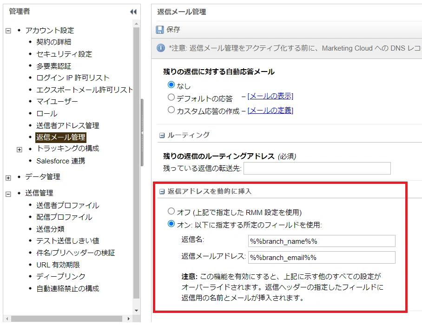Viewport: 422px width, 325px height.
Task: Click the panel splitter collapse handle
Action: (x=142, y=133)
